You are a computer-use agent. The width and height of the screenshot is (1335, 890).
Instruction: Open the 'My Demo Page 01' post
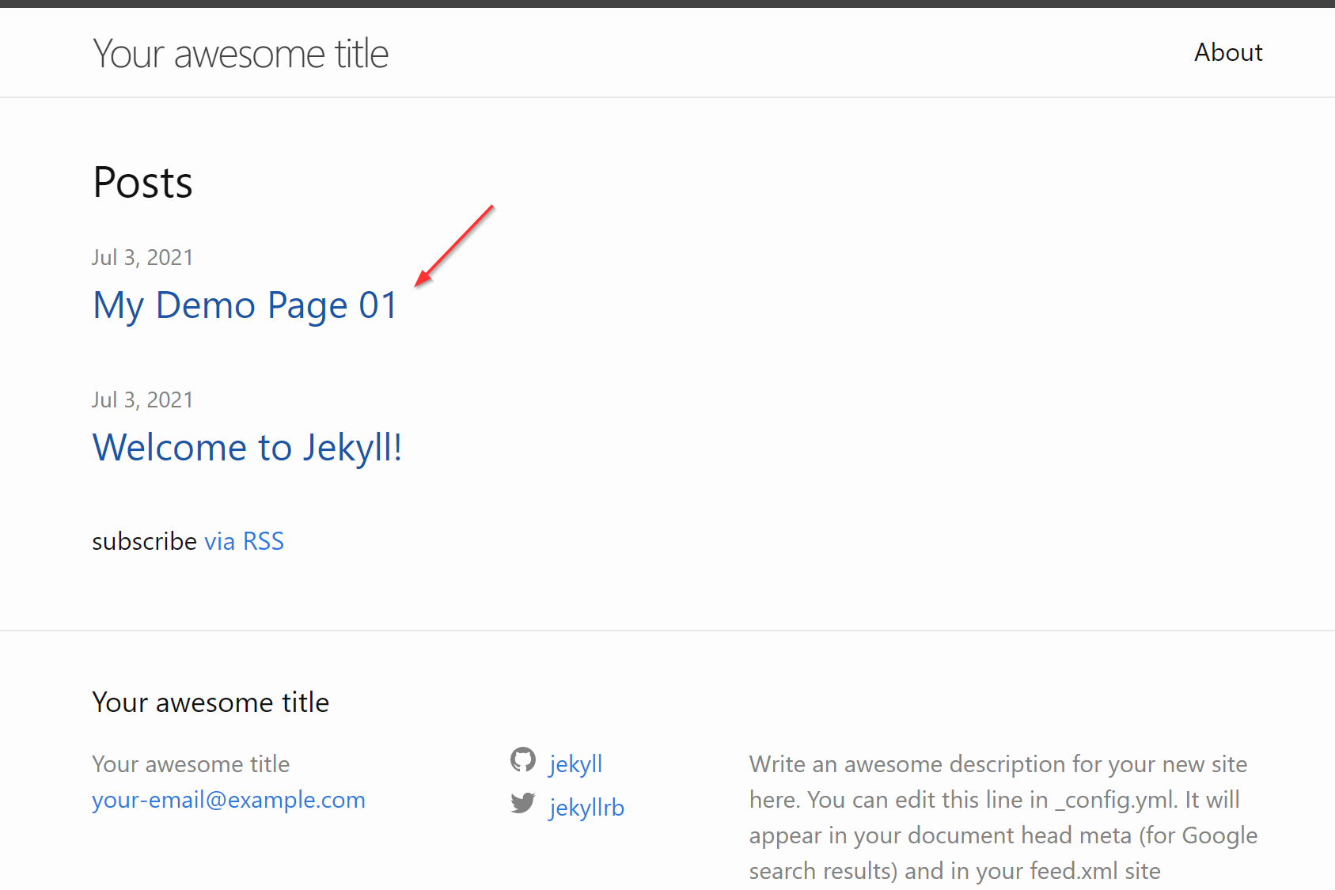point(245,305)
